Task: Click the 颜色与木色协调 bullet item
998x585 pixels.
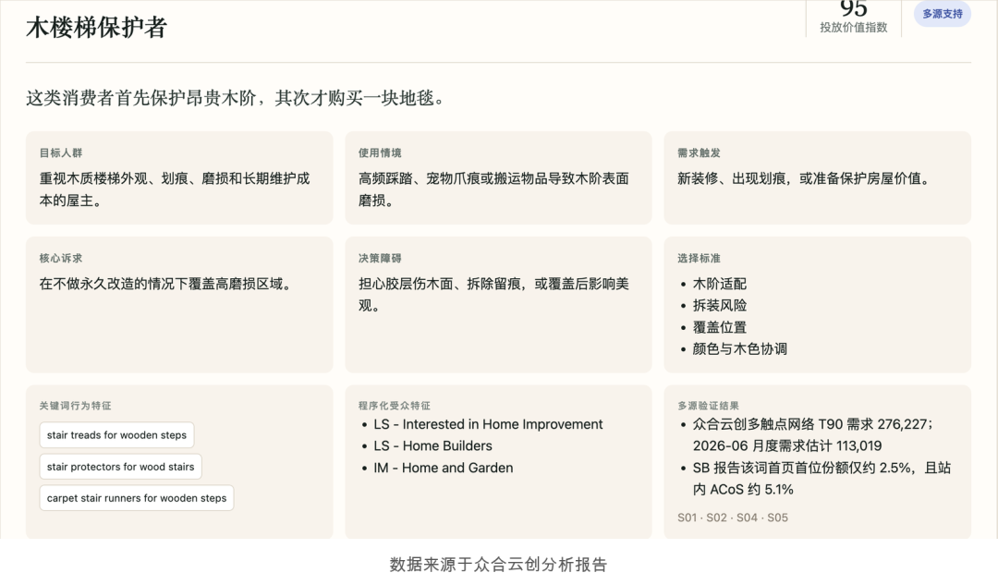Action: pyautogui.click(x=739, y=348)
